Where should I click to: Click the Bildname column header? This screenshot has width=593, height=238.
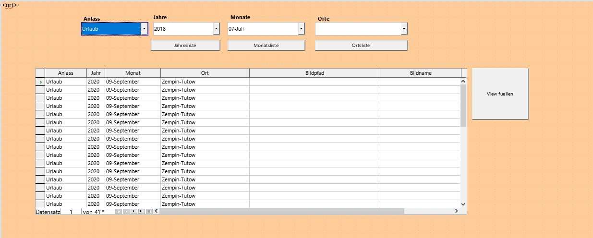point(421,73)
